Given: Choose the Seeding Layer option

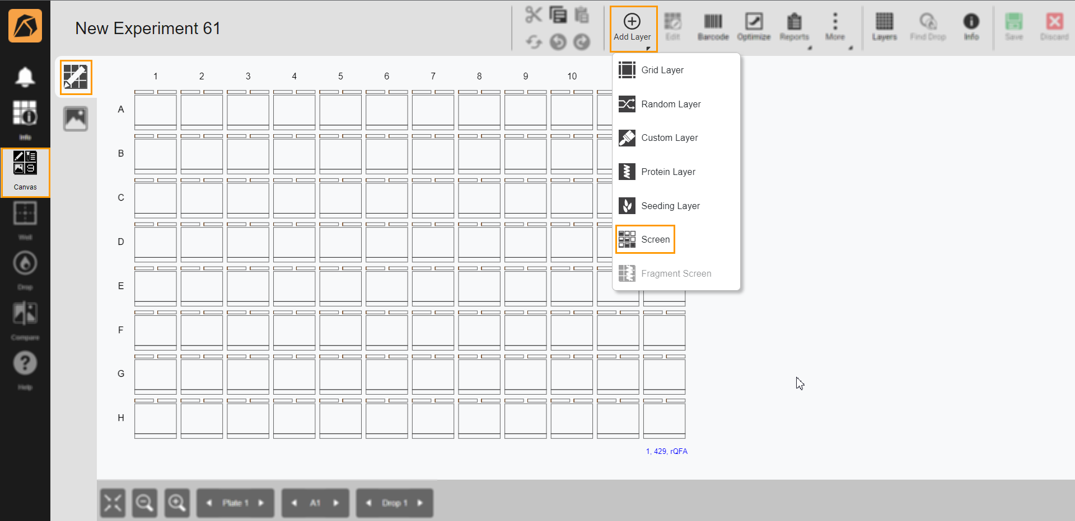Looking at the screenshot, I should tap(670, 206).
